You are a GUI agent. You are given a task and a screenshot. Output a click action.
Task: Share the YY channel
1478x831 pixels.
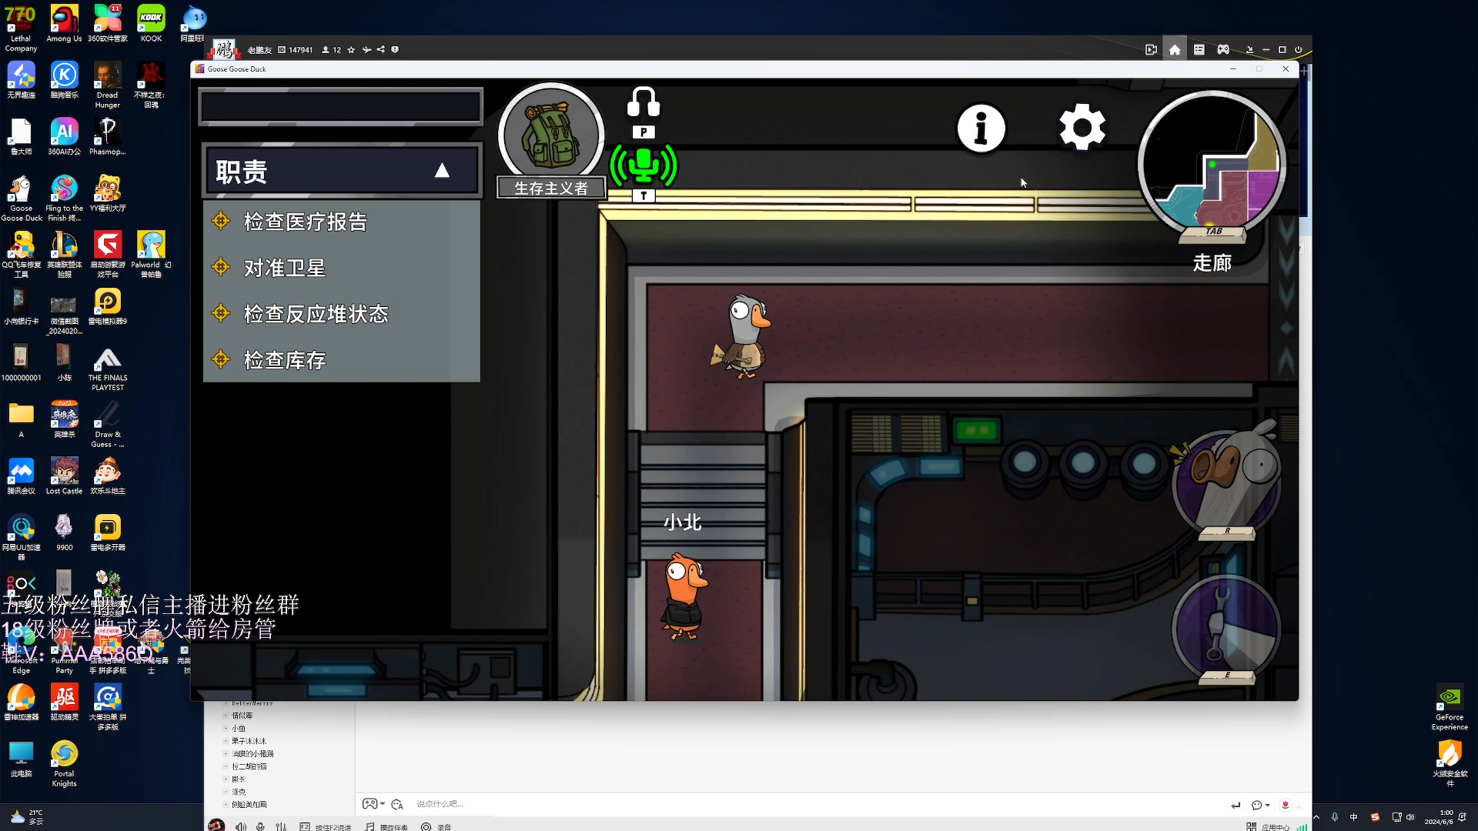tap(380, 50)
